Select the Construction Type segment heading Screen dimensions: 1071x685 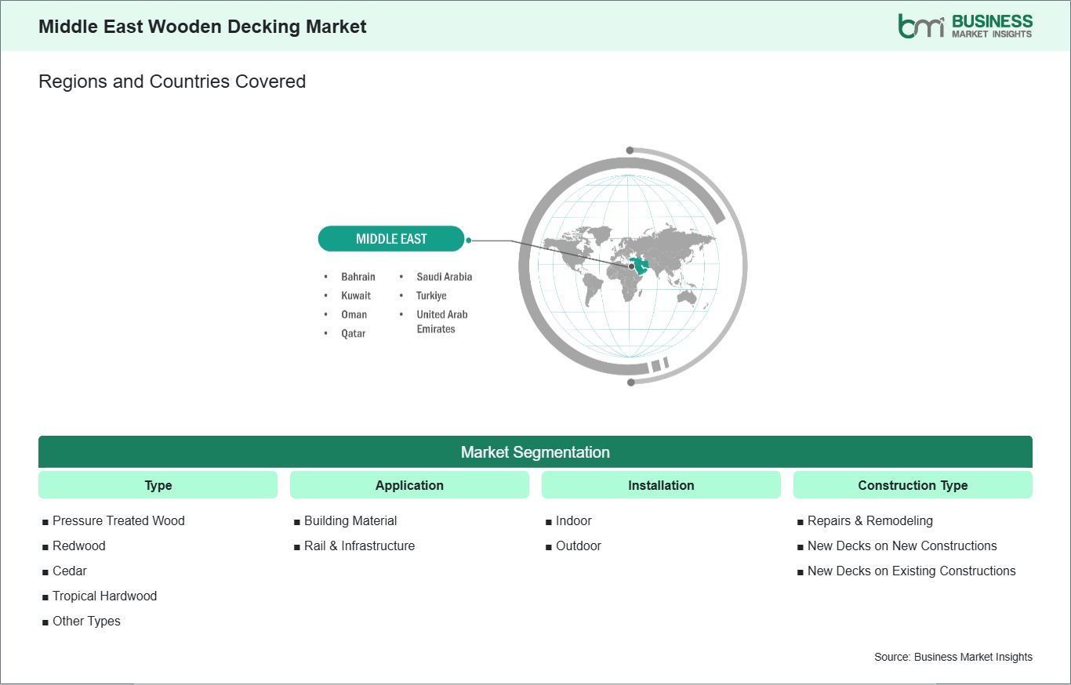tap(913, 485)
